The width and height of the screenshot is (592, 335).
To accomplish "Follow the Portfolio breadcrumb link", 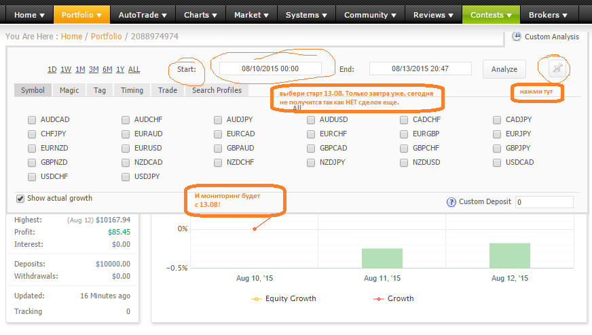I will pos(107,36).
